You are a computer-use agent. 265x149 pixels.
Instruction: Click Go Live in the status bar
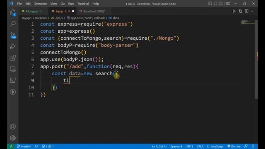point(234,146)
